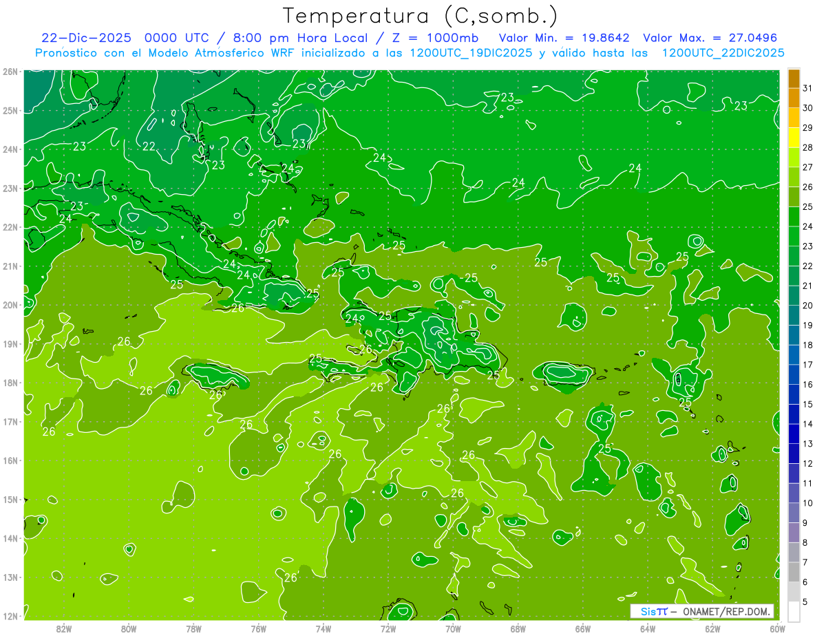Click the '64W' longitude label
This screenshot has height=638, width=826.
[x=648, y=628]
